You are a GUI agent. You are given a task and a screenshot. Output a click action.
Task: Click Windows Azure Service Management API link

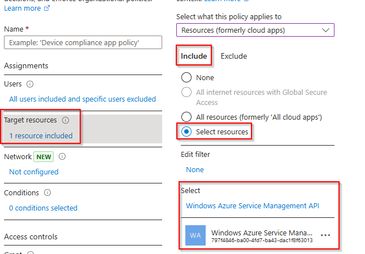pyautogui.click(x=252, y=206)
